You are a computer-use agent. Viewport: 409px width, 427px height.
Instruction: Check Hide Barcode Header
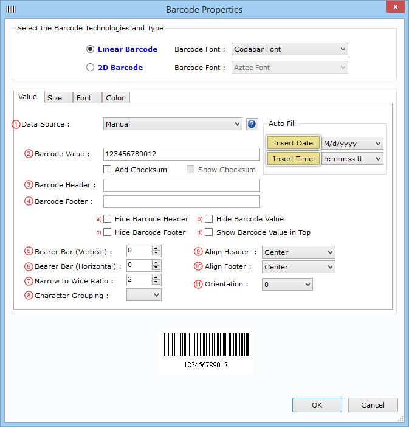107,219
